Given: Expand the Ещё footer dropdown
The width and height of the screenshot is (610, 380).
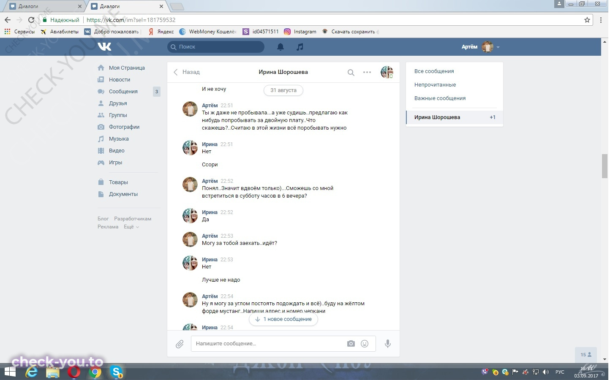Looking at the screenshot, I should point(131,227).
